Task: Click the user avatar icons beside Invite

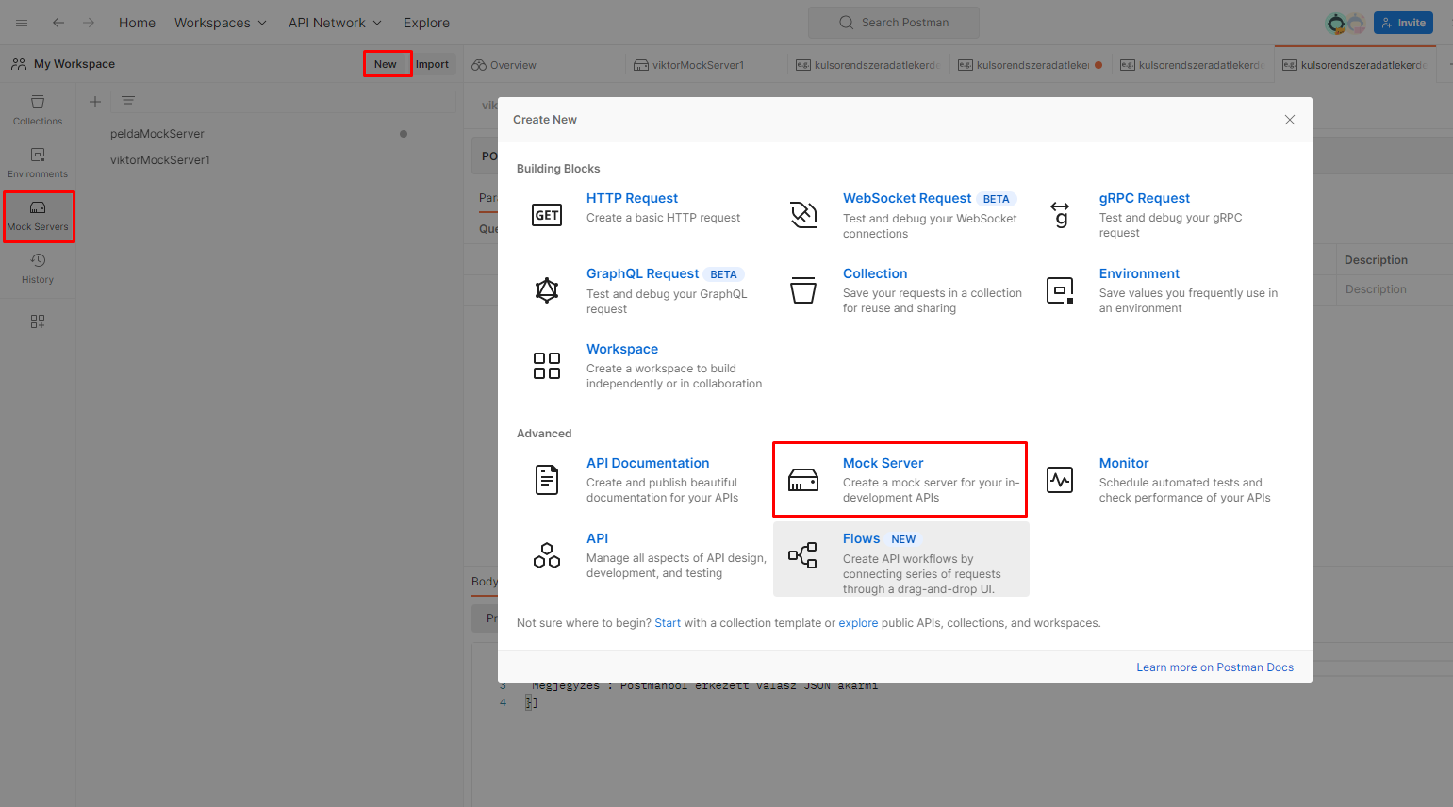Action: [1346, 23]
